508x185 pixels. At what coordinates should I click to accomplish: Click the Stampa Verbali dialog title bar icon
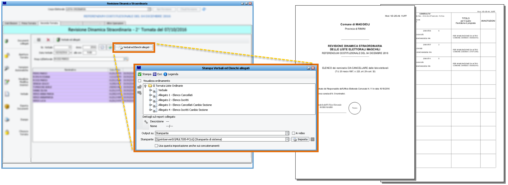[x=139, y=68]
